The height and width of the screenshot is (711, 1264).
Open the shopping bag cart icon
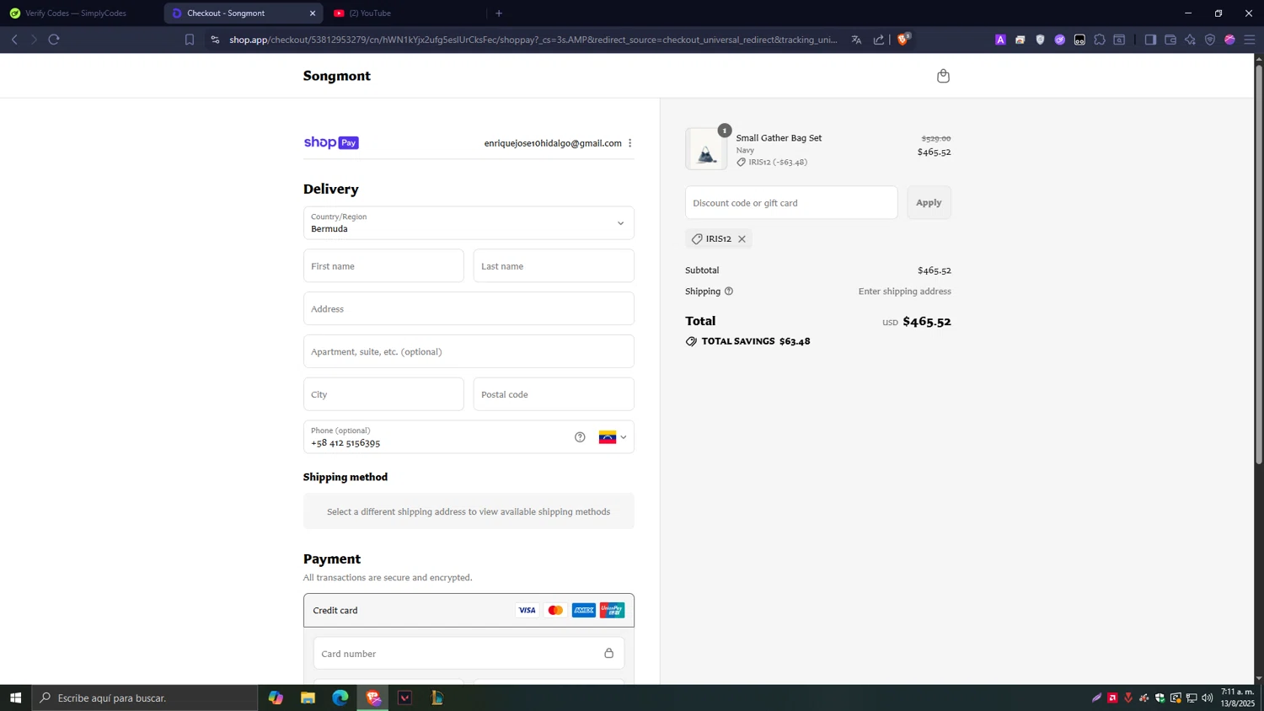943,76
